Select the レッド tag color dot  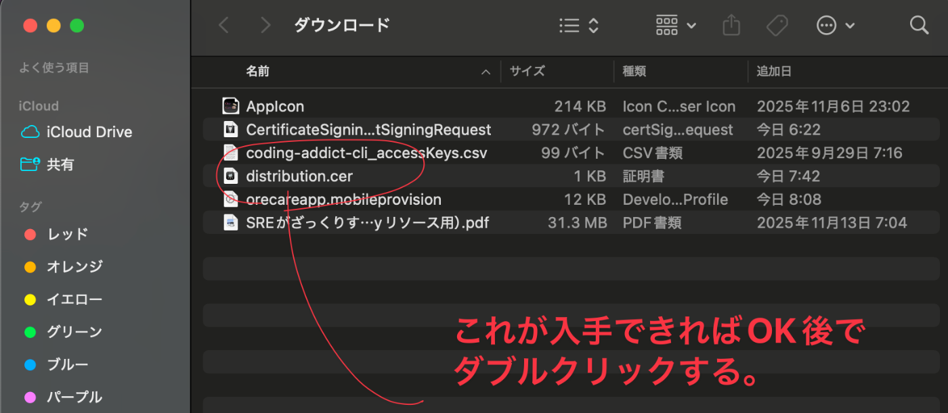(x=30, y=235)
